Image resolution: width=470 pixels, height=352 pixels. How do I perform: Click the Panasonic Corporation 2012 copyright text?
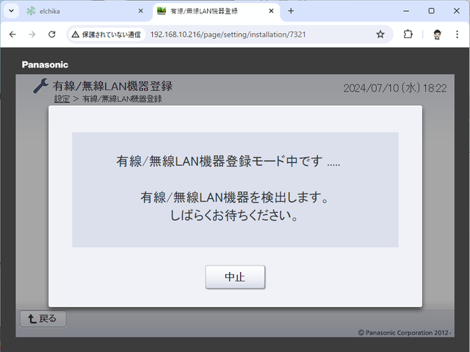405,333
